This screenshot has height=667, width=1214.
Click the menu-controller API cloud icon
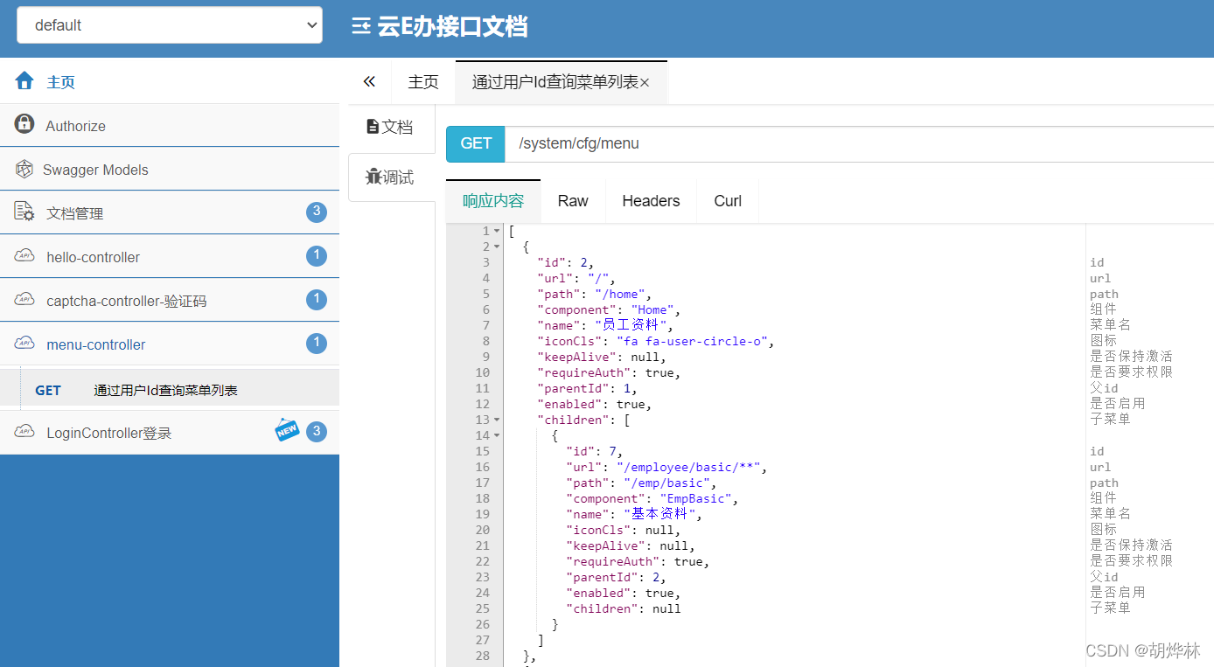pyautogui.click(x=24, y=344)
